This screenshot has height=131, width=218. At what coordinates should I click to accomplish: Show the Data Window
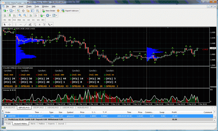[x=23, y=11]
